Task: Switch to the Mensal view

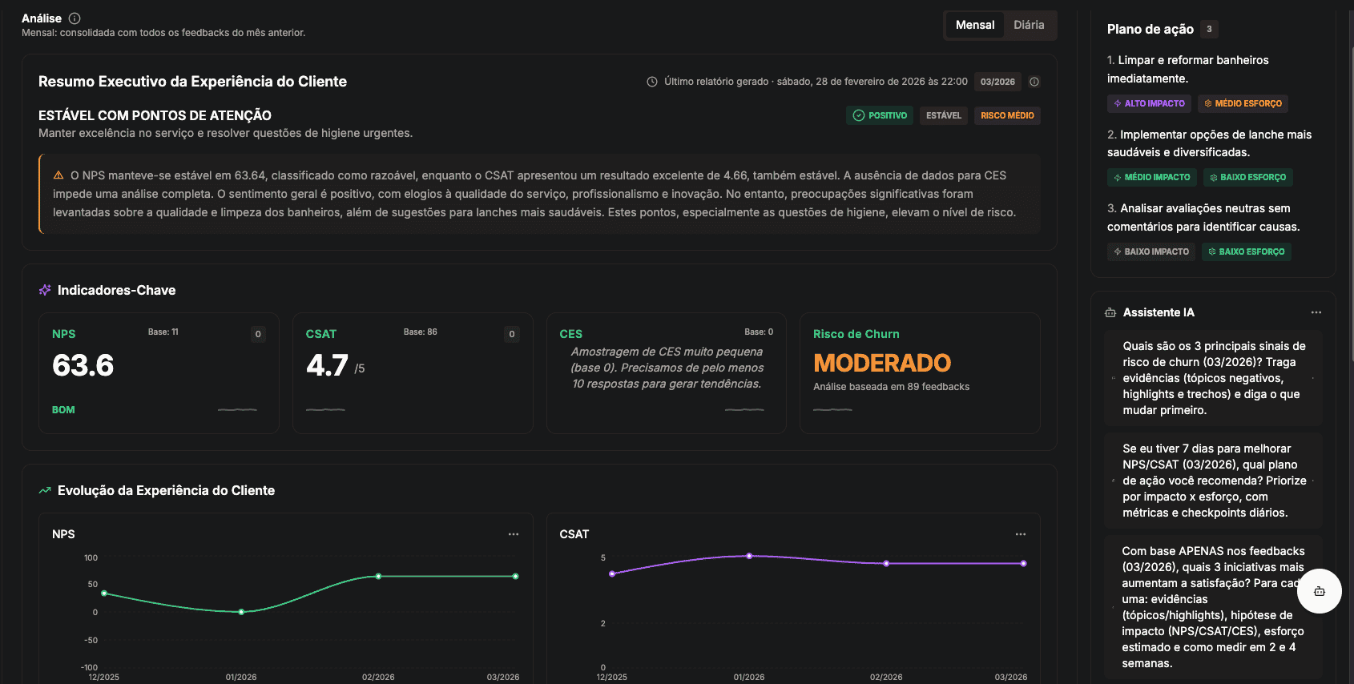Action: 975,25
